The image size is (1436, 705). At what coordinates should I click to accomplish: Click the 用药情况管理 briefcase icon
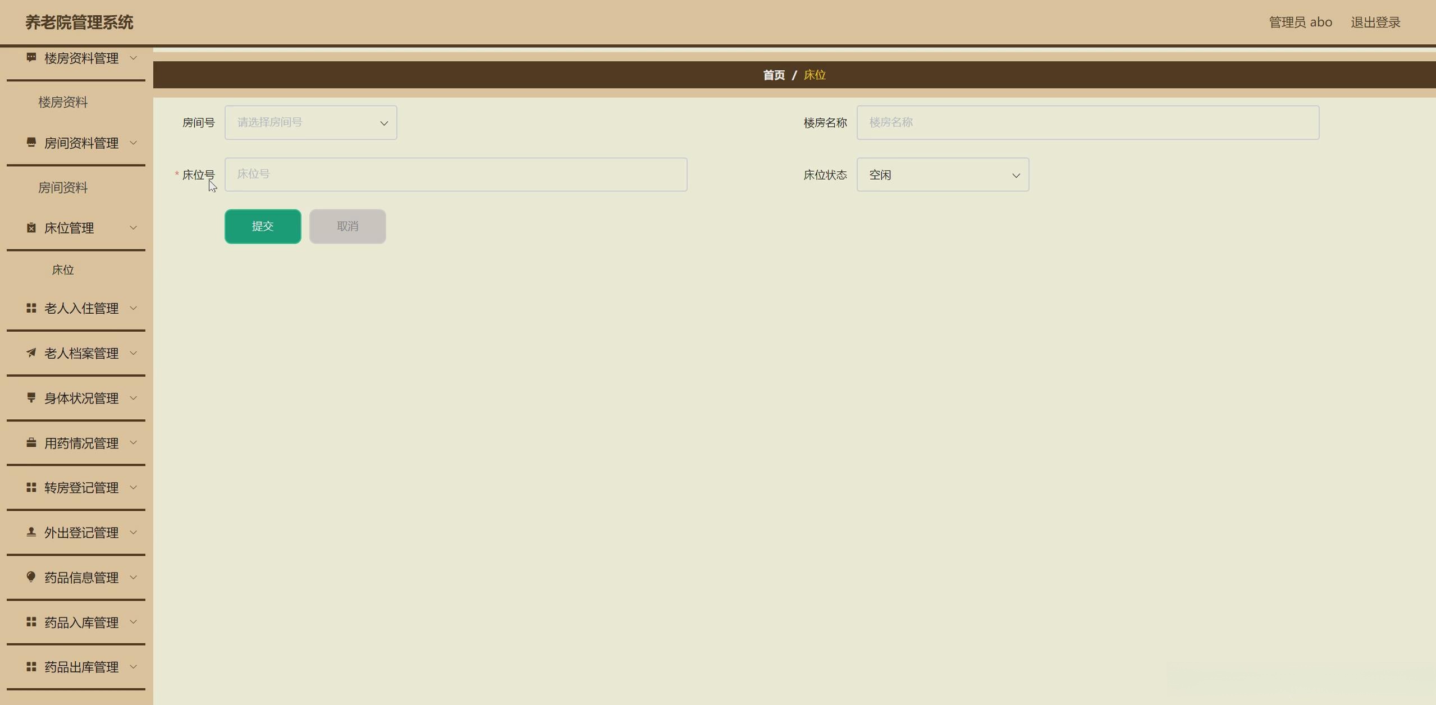(x=31, y=443)
